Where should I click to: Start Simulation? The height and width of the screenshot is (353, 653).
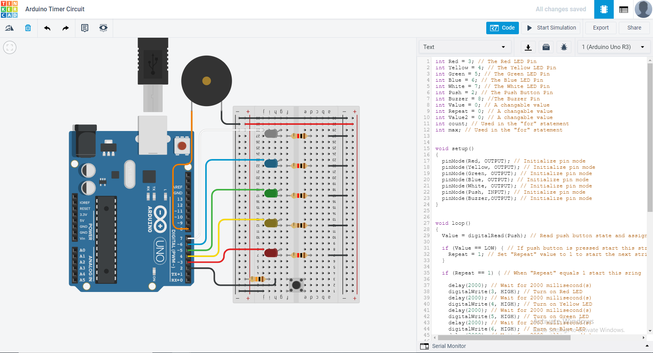(551, 28)
